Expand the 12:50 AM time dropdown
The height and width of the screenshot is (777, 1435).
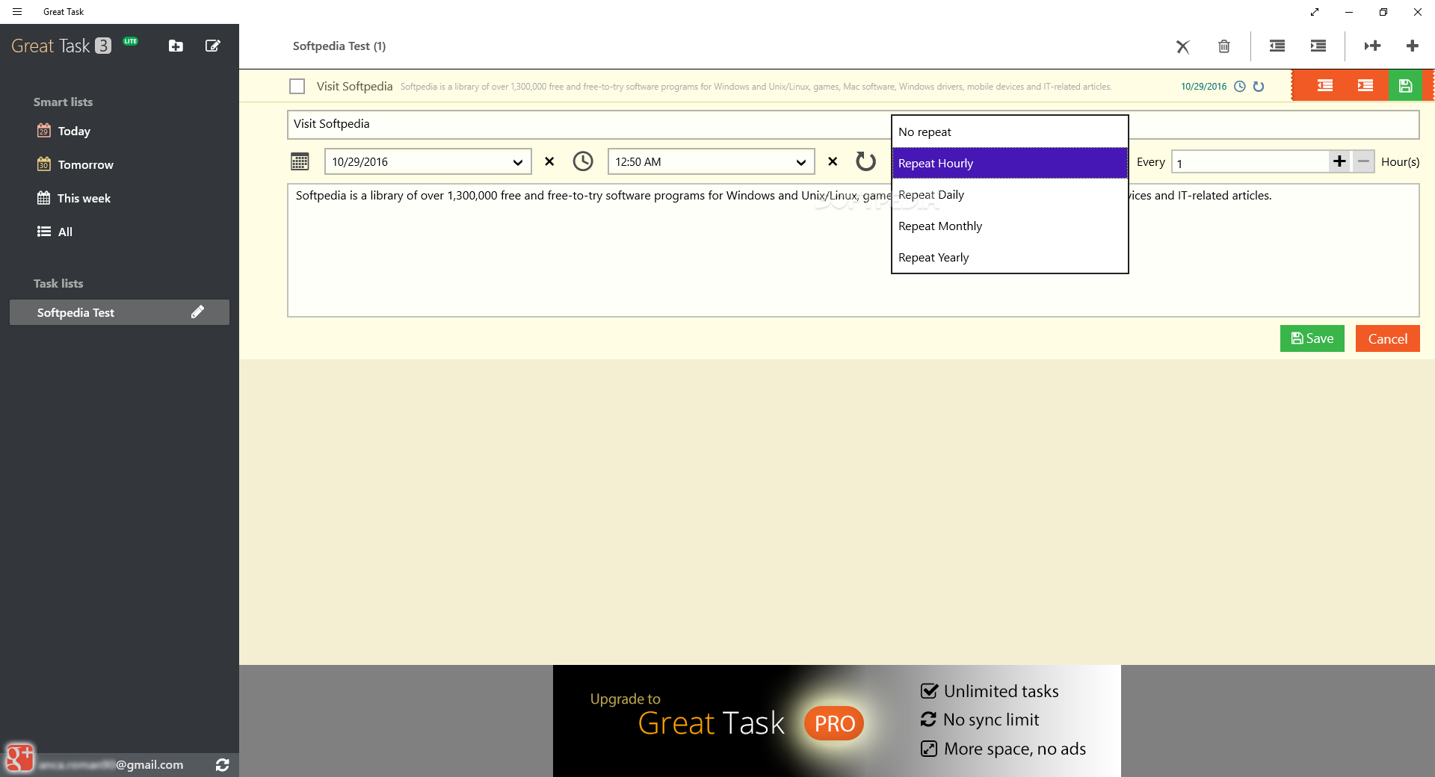(x=712, y=161)
